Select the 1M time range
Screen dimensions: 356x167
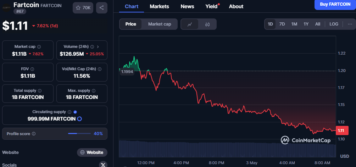(x=294, y=24)
